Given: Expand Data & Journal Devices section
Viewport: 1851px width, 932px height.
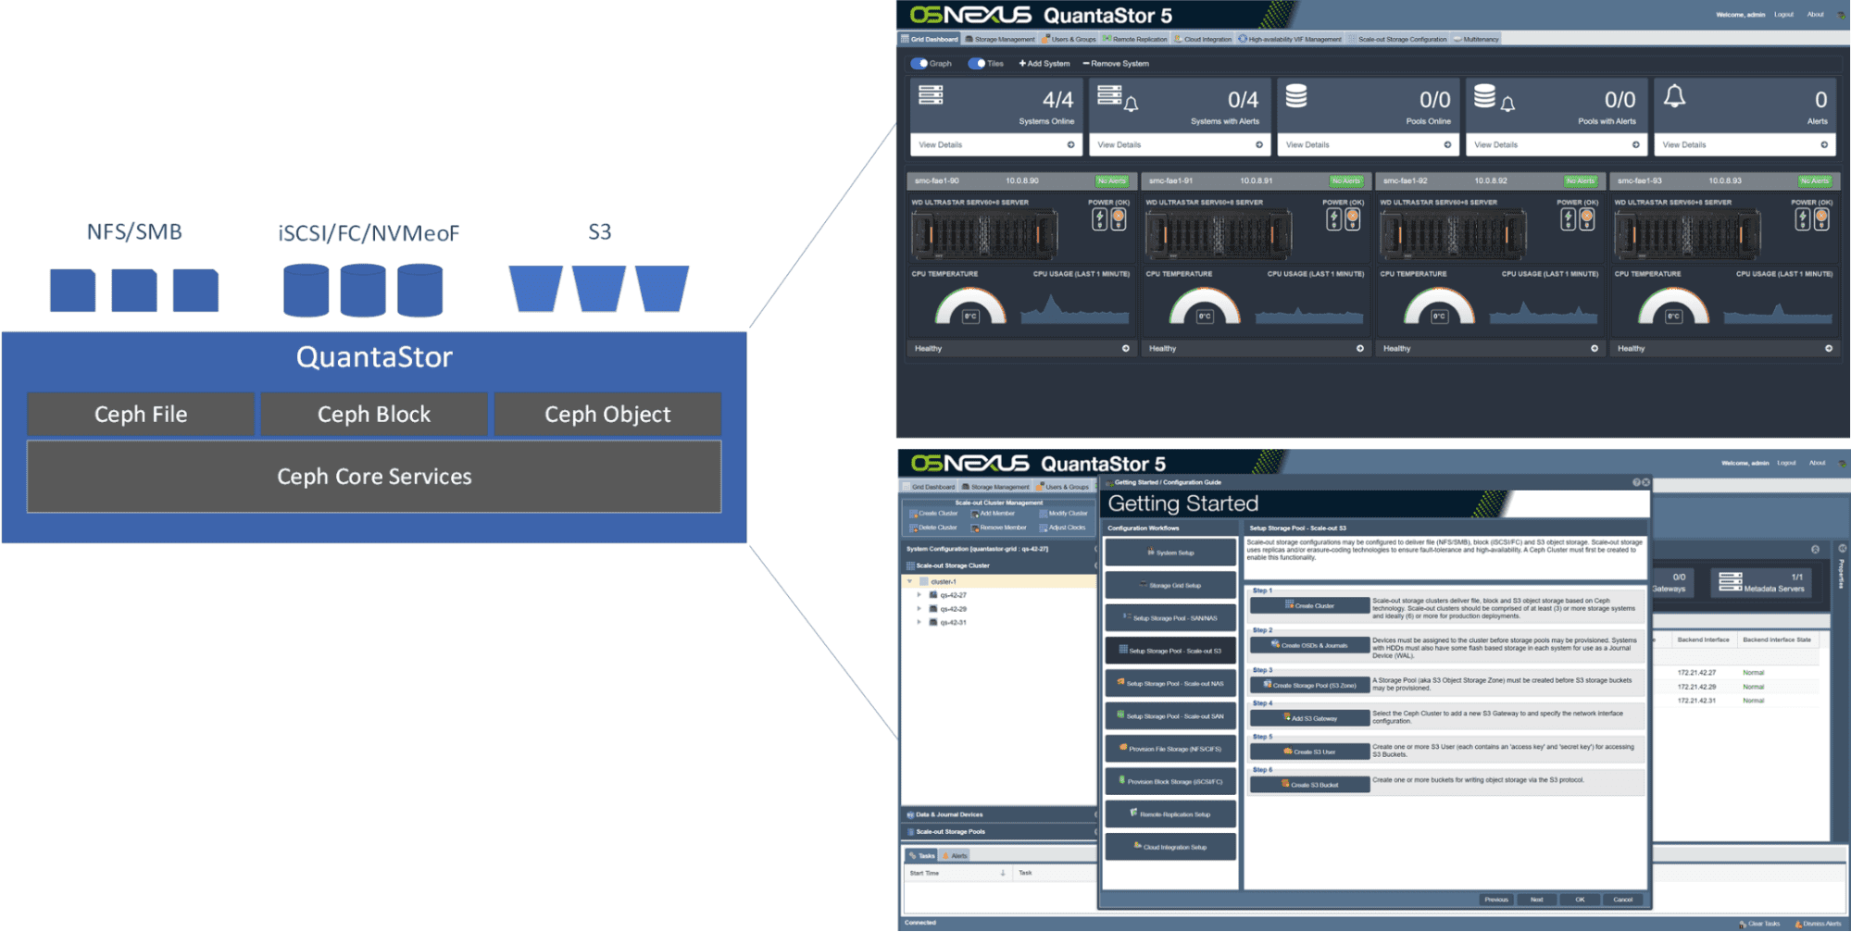Looking at the screenshot, I should coord(999,815).
